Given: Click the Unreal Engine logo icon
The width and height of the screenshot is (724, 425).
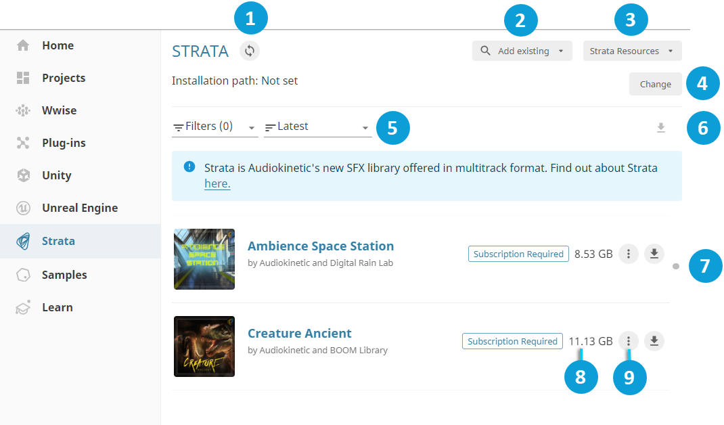Looking at the screenshot, I should [x=23, y=208].
